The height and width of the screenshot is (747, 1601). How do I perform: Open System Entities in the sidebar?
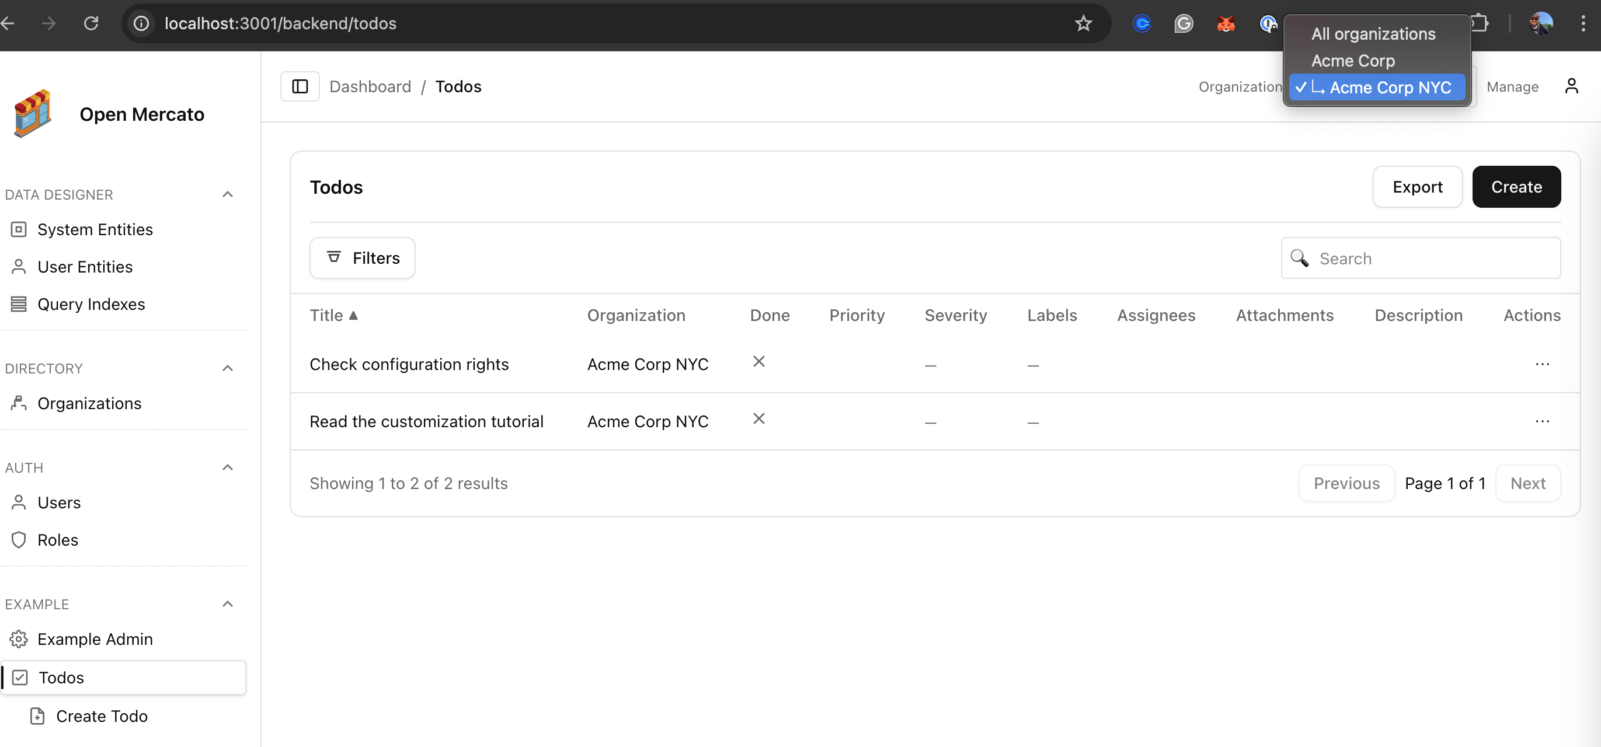coord(95,229)
